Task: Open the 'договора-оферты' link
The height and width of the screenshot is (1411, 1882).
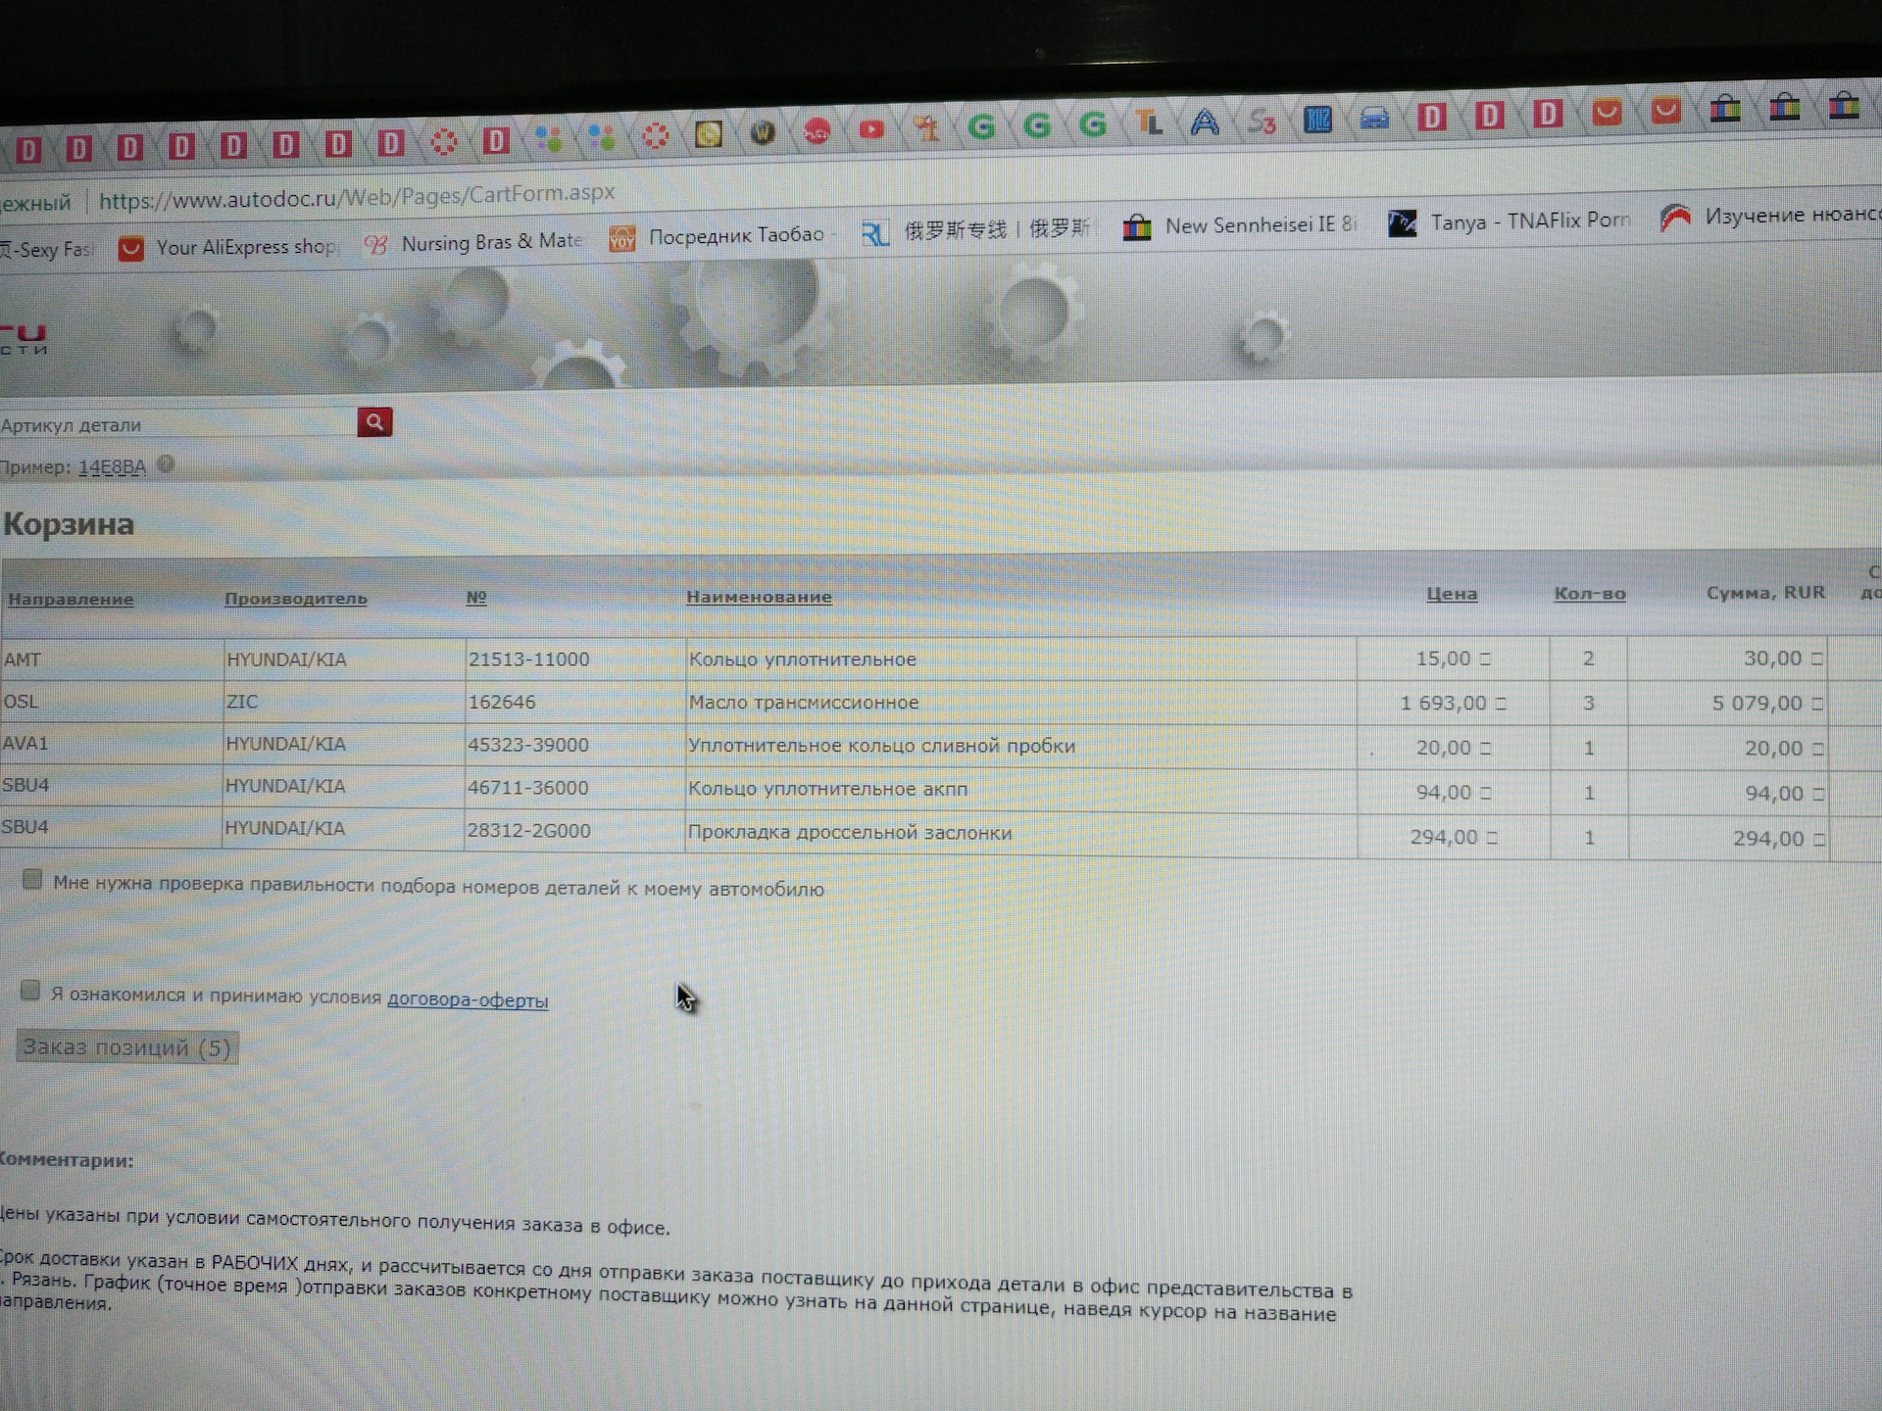Action: [x=468, y=1000]
